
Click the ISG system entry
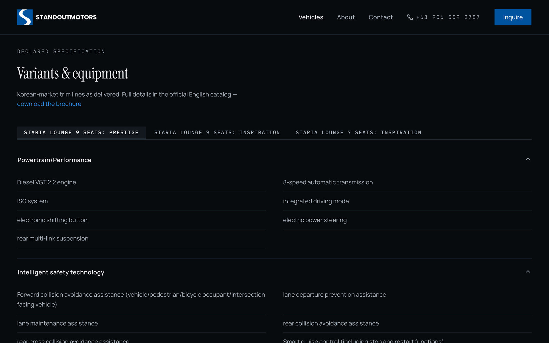click(32, 201)
